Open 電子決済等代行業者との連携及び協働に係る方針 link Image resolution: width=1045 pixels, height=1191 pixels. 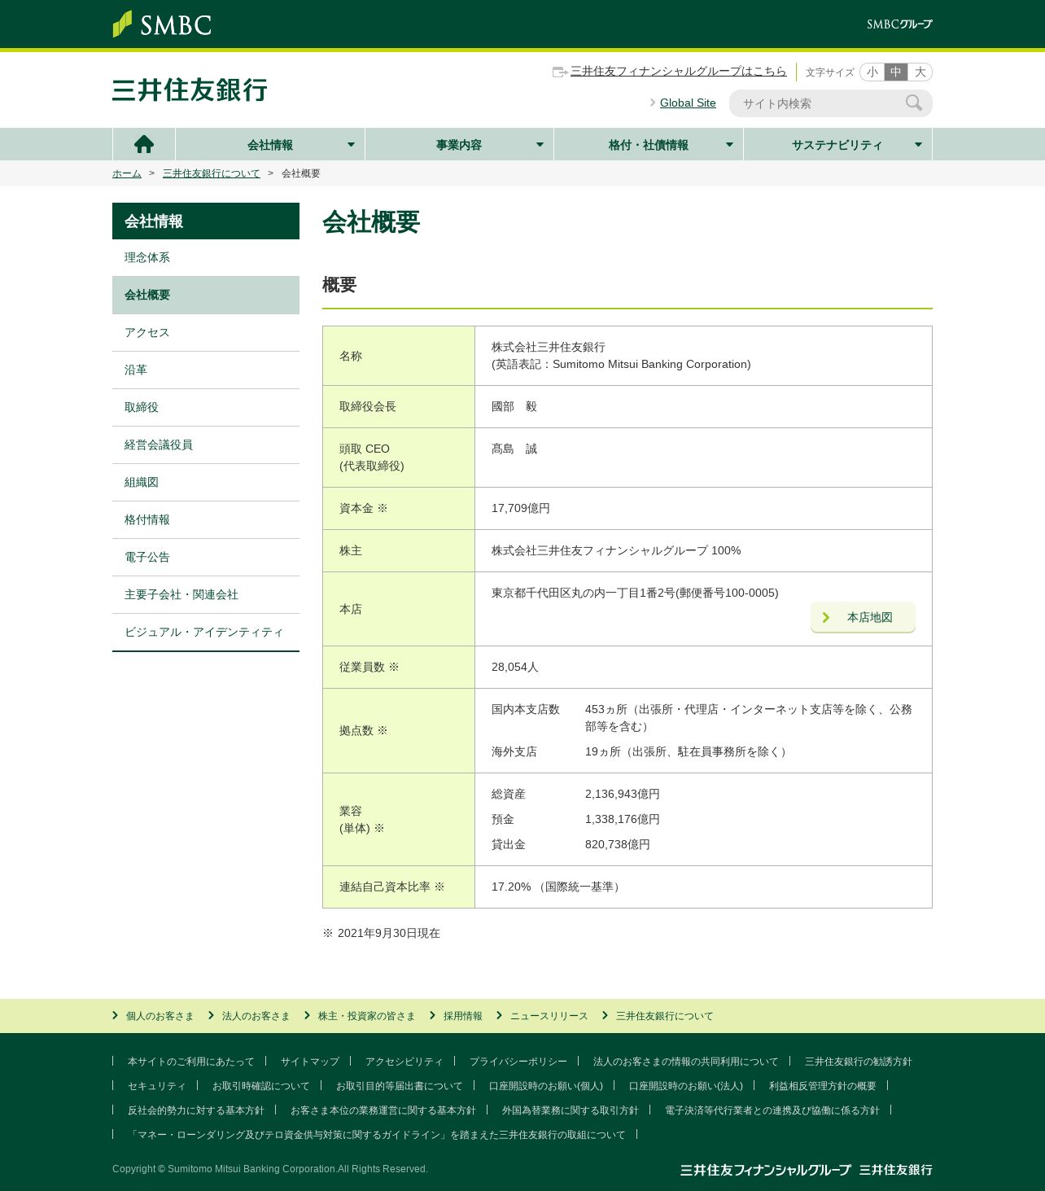click(x=772, y=1110)
